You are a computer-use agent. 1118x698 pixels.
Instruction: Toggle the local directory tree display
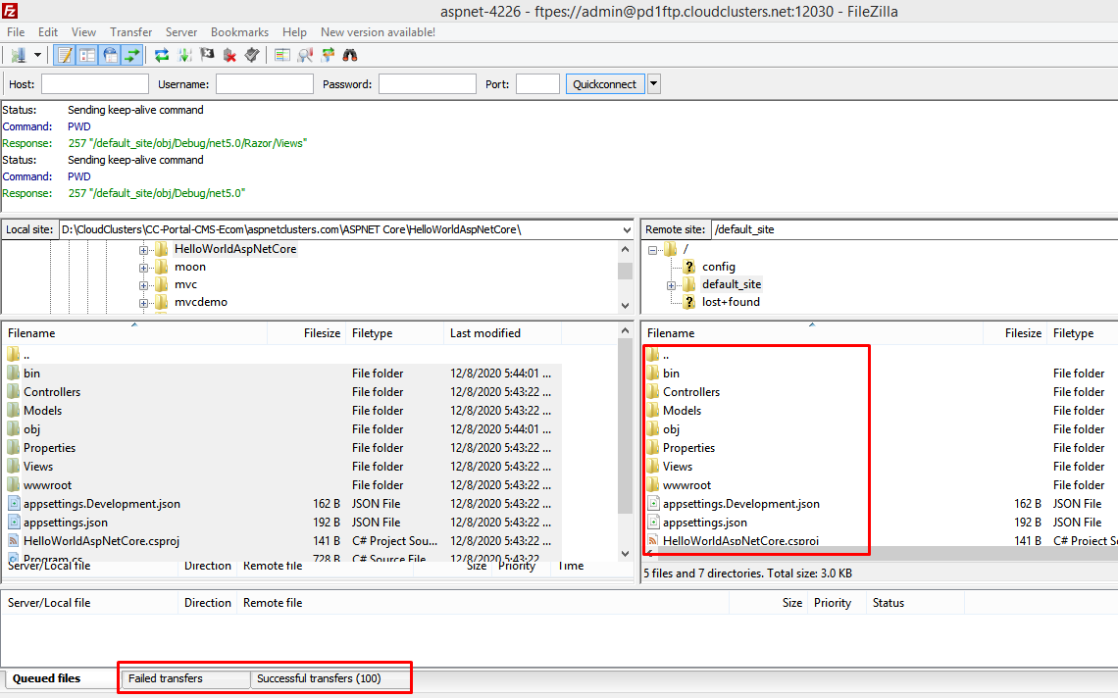pyautogui.click(x=87, y=55)
